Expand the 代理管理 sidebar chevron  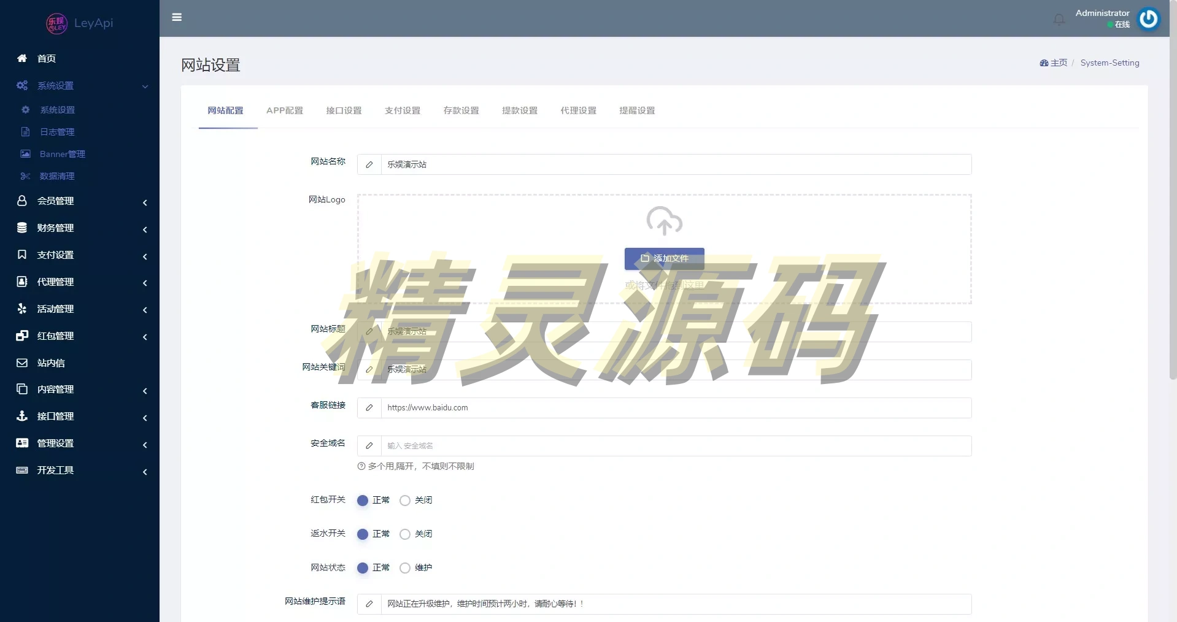point(145,283)
